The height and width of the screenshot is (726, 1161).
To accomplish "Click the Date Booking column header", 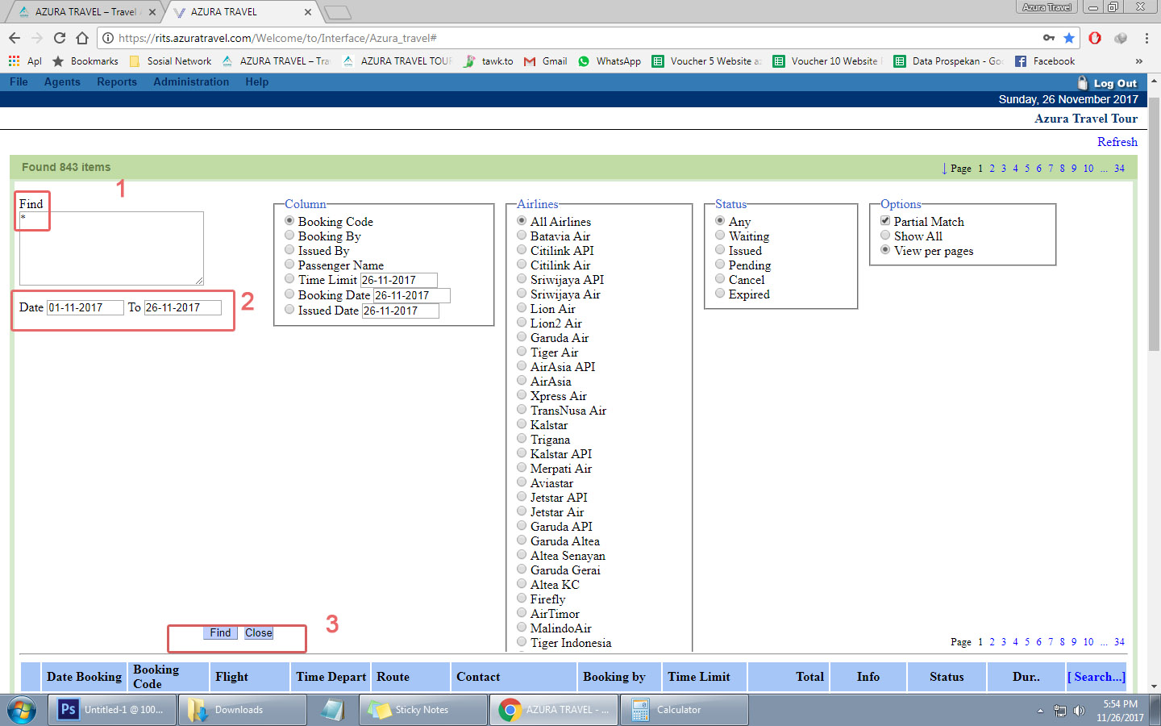I will coord(85,677).
